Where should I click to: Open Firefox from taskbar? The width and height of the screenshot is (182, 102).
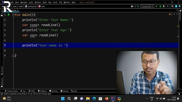[x=107, y=99]
